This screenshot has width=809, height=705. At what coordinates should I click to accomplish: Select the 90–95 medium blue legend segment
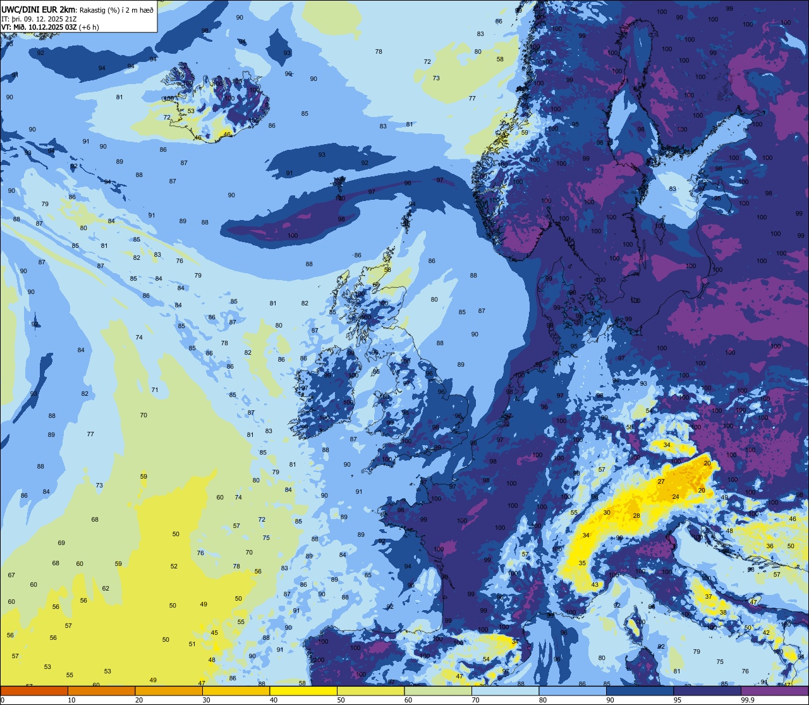click(x=640, y=690)
